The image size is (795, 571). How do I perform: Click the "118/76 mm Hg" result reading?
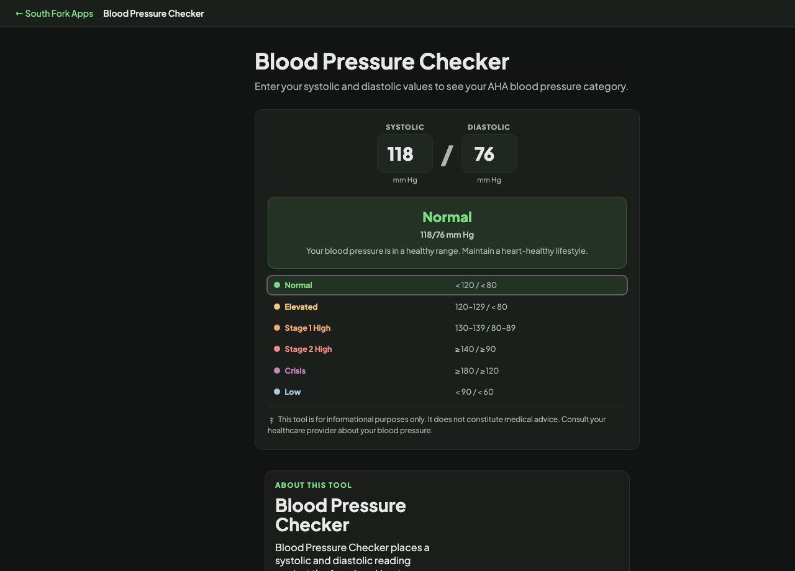(447, 235)
